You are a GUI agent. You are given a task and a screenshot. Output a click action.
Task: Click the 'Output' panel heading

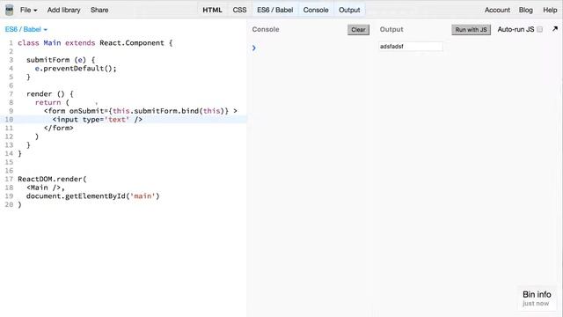391,29
